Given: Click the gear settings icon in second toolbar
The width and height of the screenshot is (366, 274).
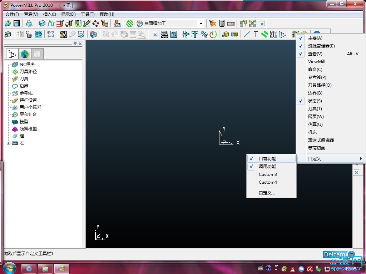Looking at the screenshot, I should [x=81, y=35].
